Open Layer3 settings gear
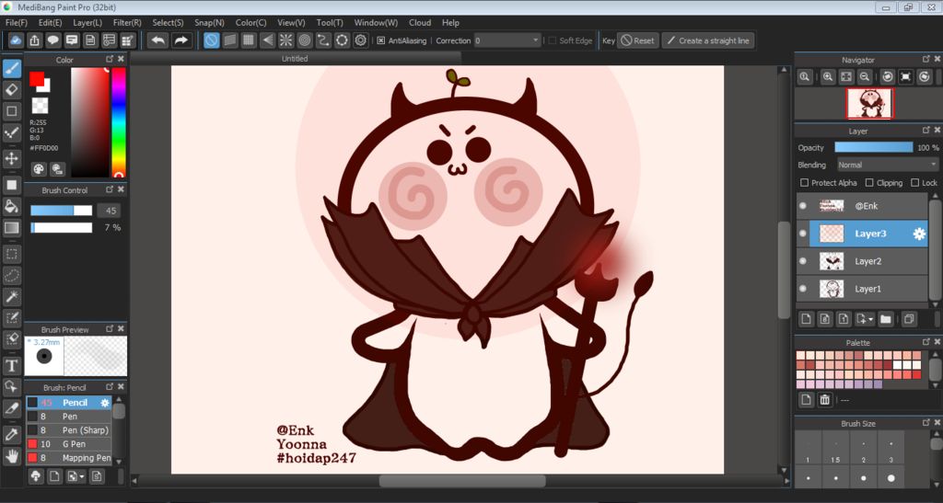 tap(919, 234)
